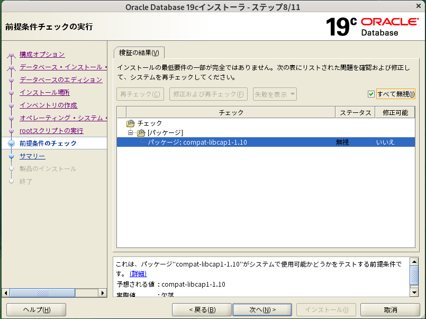This screenshot has height=319, width=426.
Task: Click the 製品のインストール step label
Action: 48,169
